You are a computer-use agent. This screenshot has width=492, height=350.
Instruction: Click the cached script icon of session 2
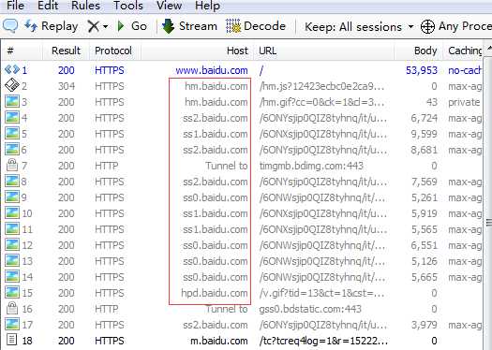12,85
